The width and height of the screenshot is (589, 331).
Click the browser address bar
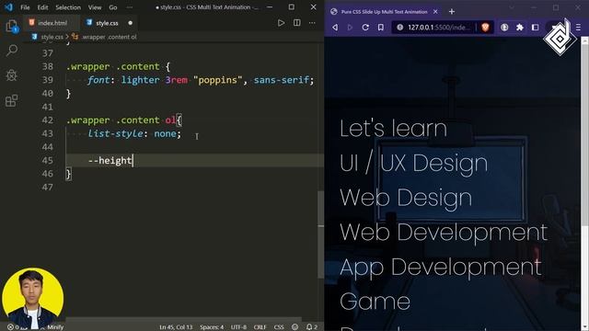coord(438,27)
